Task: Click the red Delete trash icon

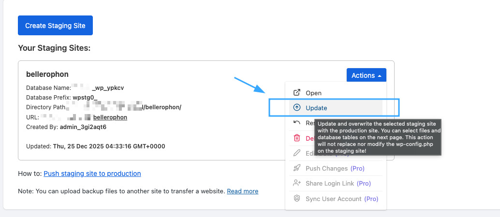Action: point(297,138)
